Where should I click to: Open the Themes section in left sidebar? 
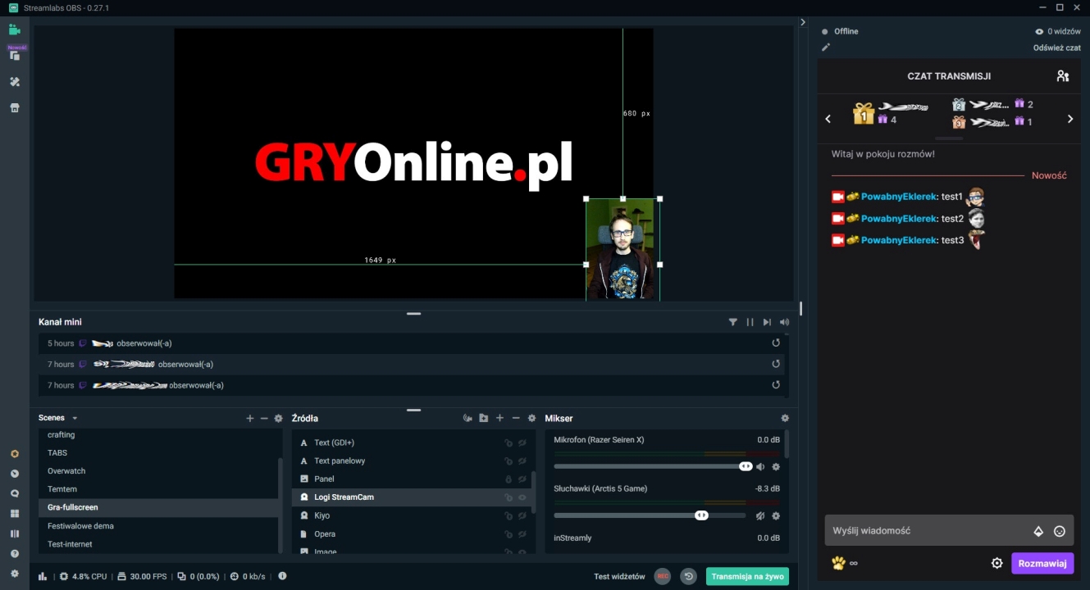pyautogui.click(x=14, y=81)
